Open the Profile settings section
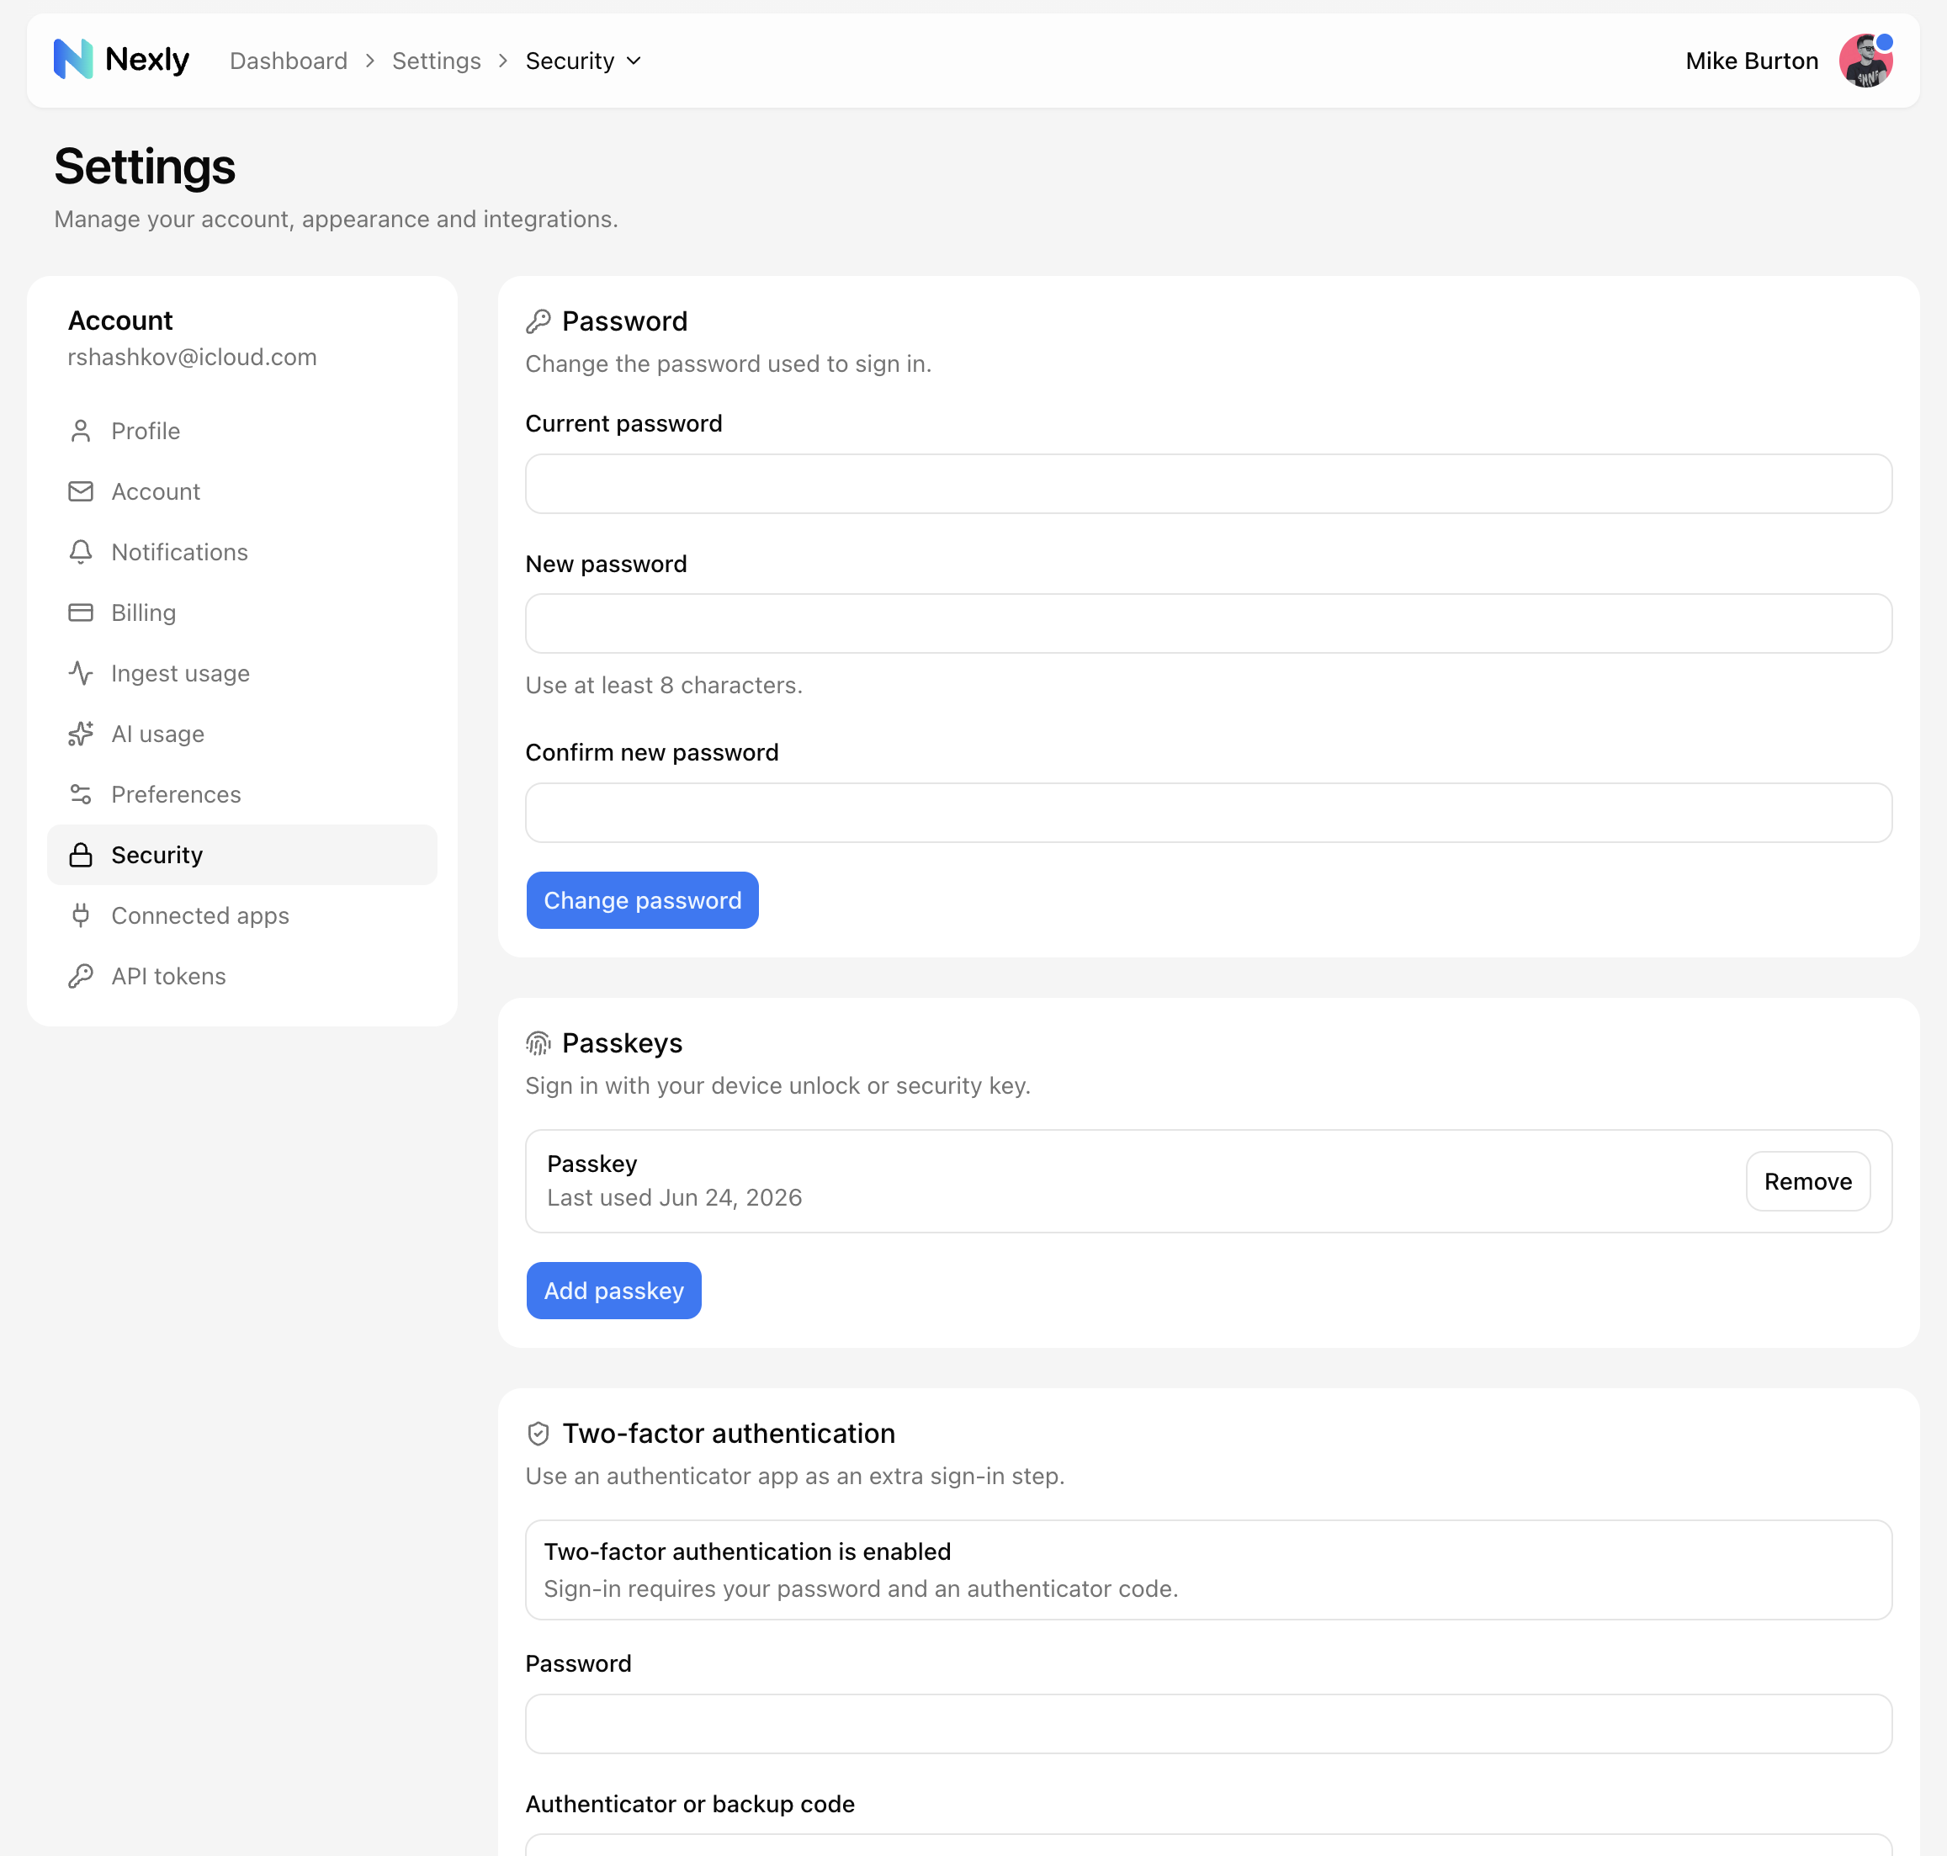 pyautogui.click(x=242, y=432)
